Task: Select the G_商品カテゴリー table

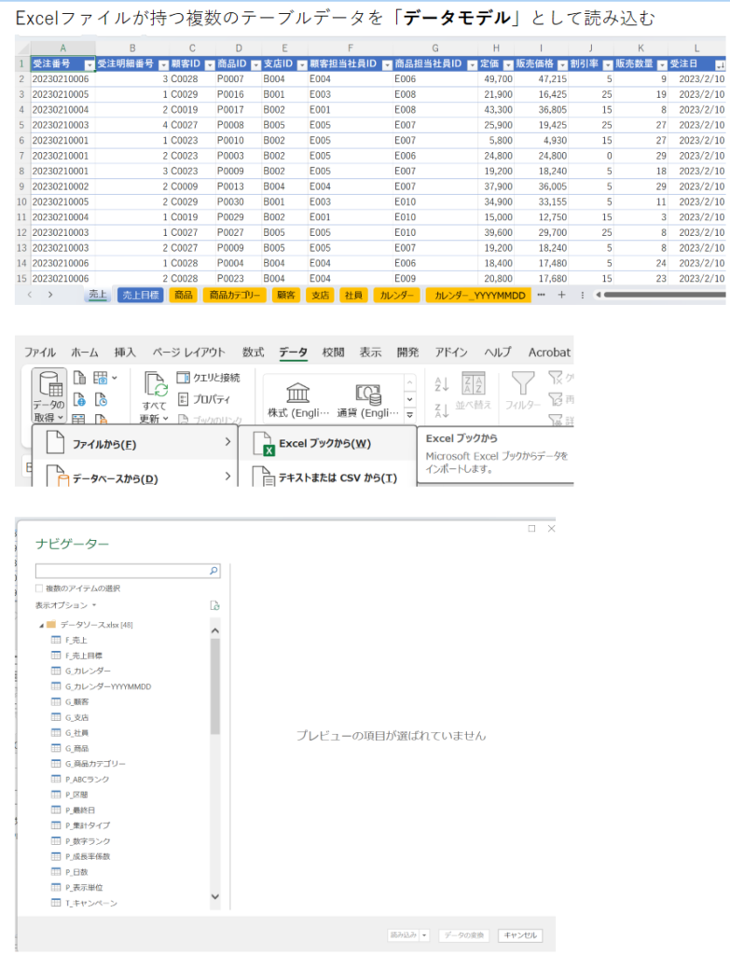Action: tap(95, 763)
